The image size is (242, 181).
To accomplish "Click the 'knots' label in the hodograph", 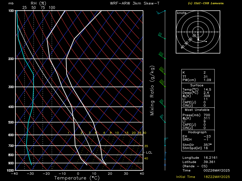I will [x=182, y=13].
